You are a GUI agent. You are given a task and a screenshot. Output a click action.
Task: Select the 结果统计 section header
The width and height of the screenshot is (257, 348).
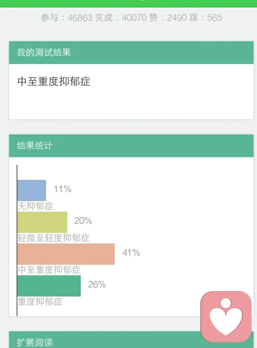[131, 146]
